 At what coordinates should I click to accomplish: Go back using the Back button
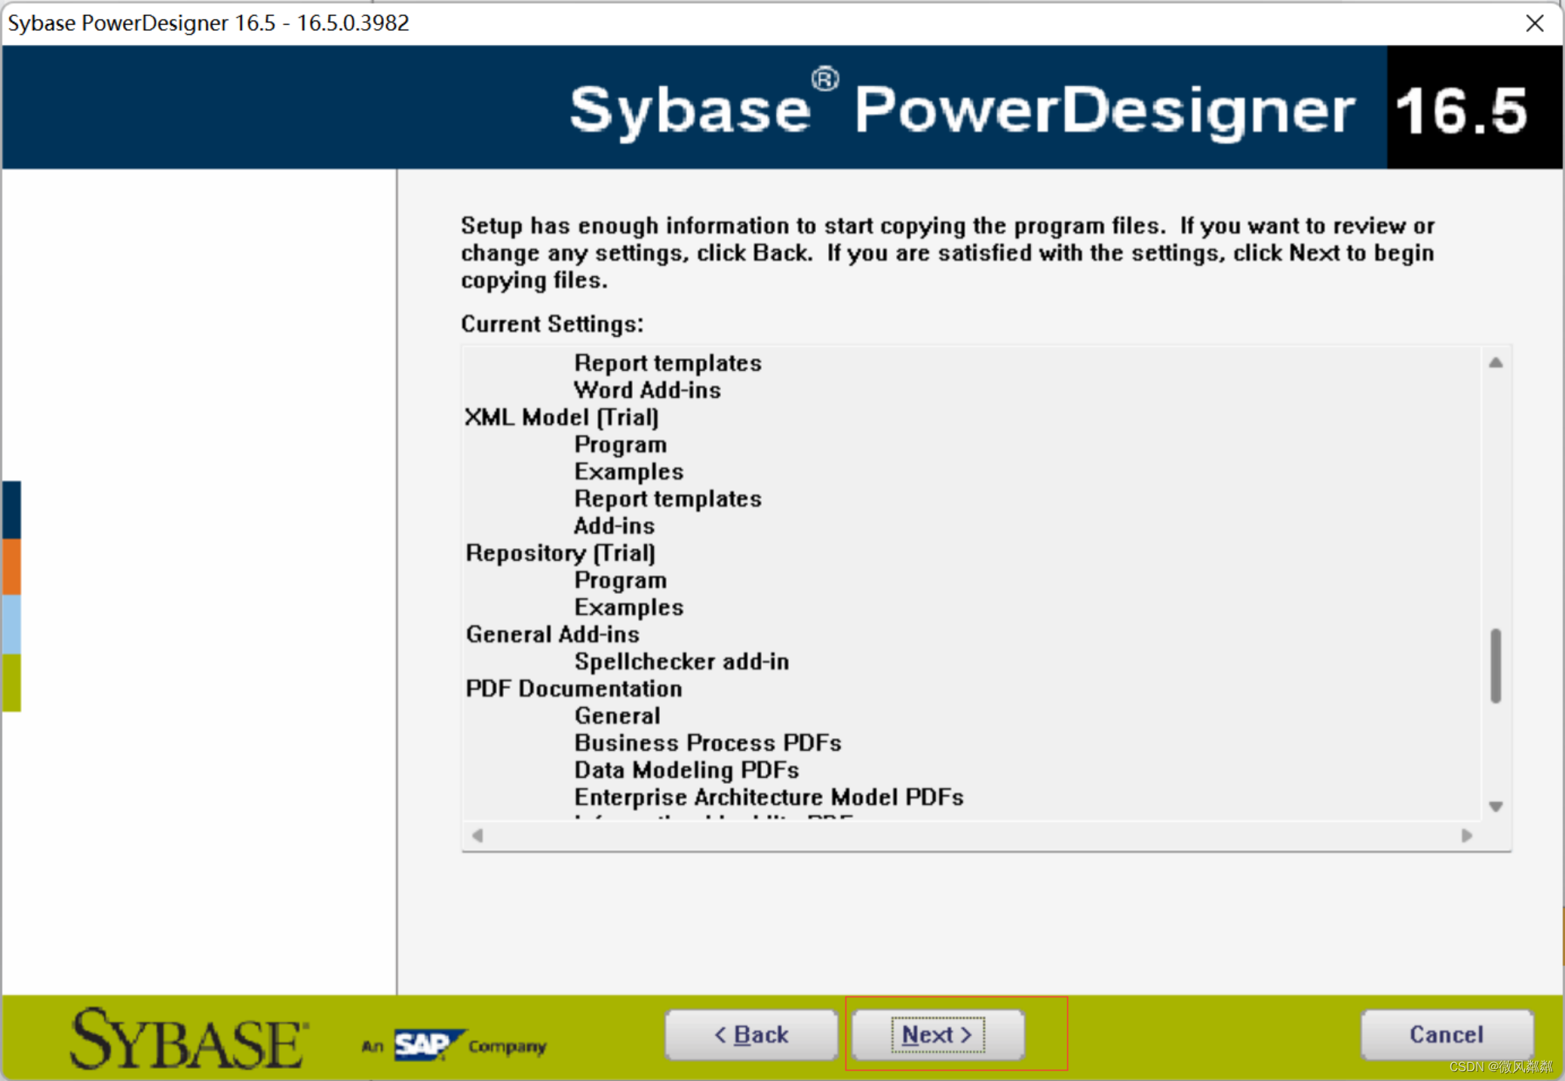click(751, 1034)
